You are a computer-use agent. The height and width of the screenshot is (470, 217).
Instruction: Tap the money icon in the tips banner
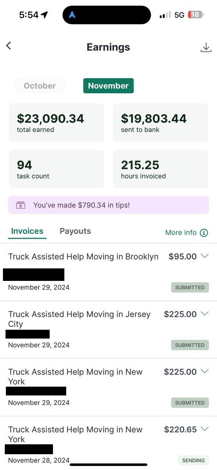[21, 205]
